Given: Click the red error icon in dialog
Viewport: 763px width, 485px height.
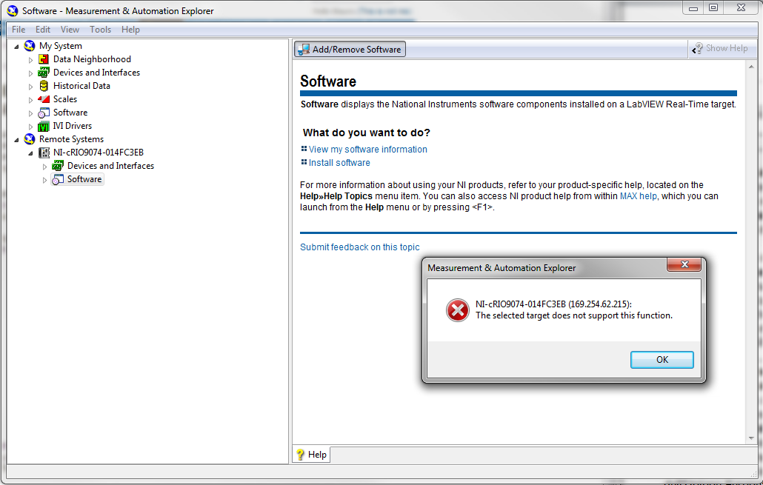Looking at the screenshot, I should (457, 310).
